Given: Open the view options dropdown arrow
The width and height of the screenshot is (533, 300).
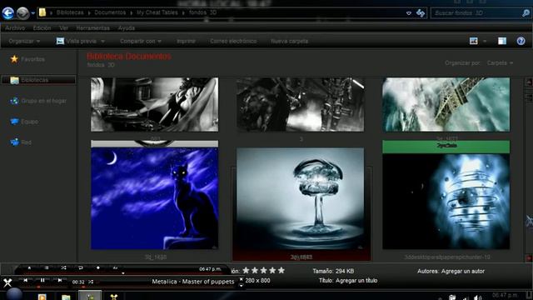Looking at the screenshot, I should click(485, 42).
